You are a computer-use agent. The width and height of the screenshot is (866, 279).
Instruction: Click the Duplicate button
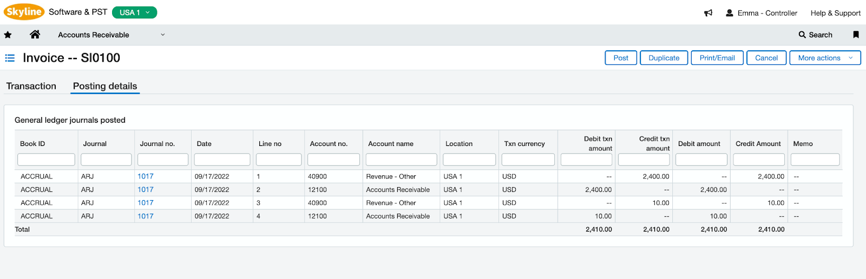pyautogui.click(x=664, y=58)
